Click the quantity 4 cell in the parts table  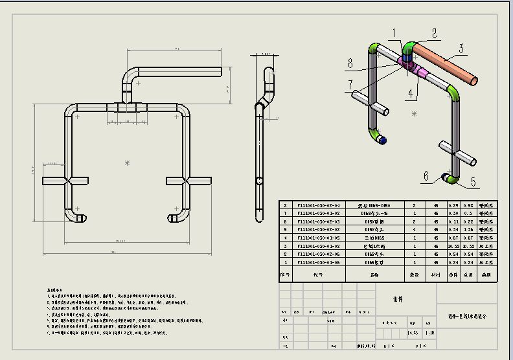(x=414, y=230)
